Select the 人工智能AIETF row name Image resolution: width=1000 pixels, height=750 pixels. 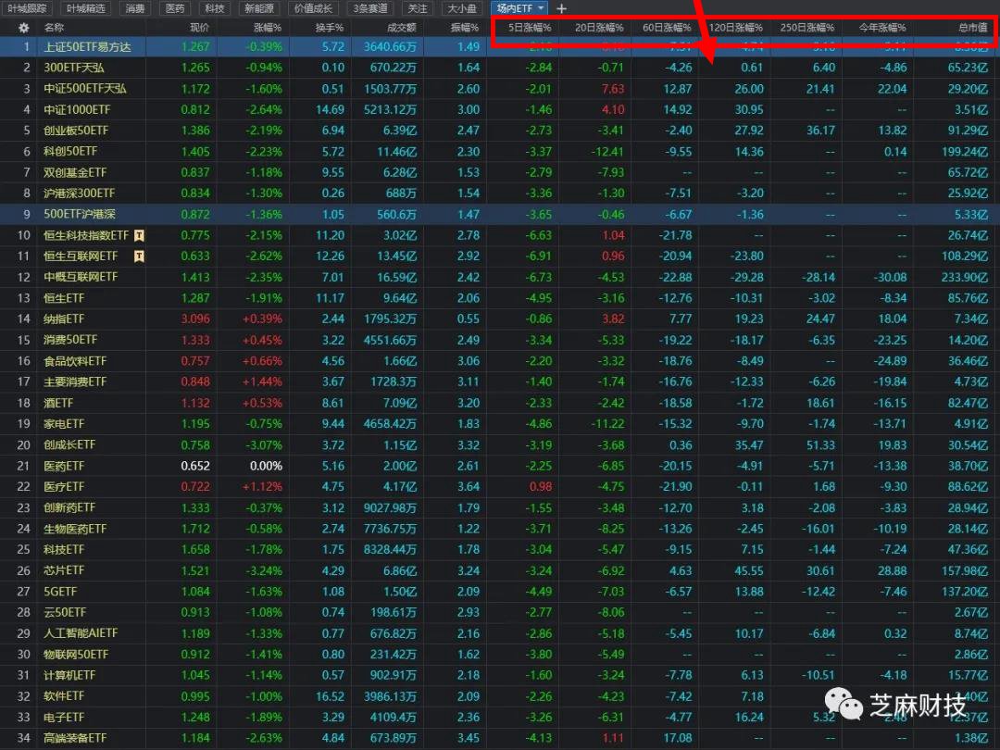click(81, 633)
